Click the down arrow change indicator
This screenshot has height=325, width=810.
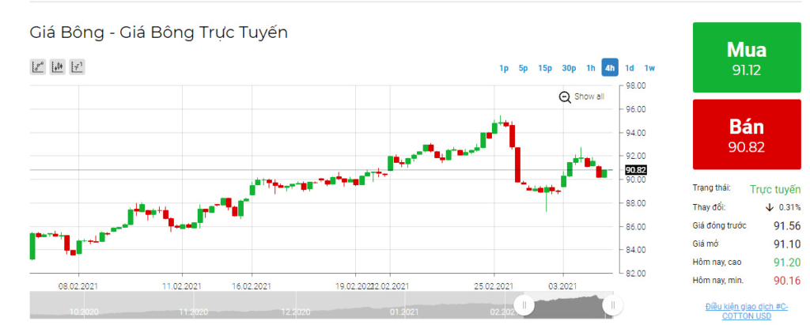coord(768,207)
